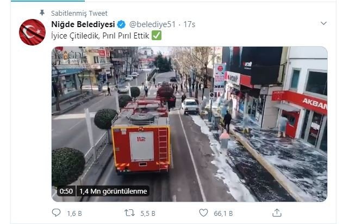Like the tweet with the heart icon

(x=203, y=213)
